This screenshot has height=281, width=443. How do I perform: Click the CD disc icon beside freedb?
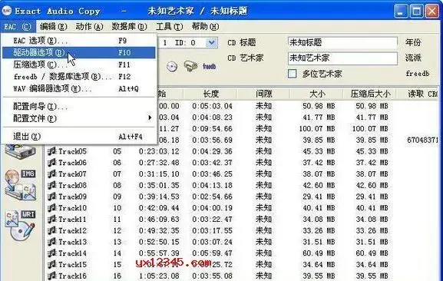[171, 67]
